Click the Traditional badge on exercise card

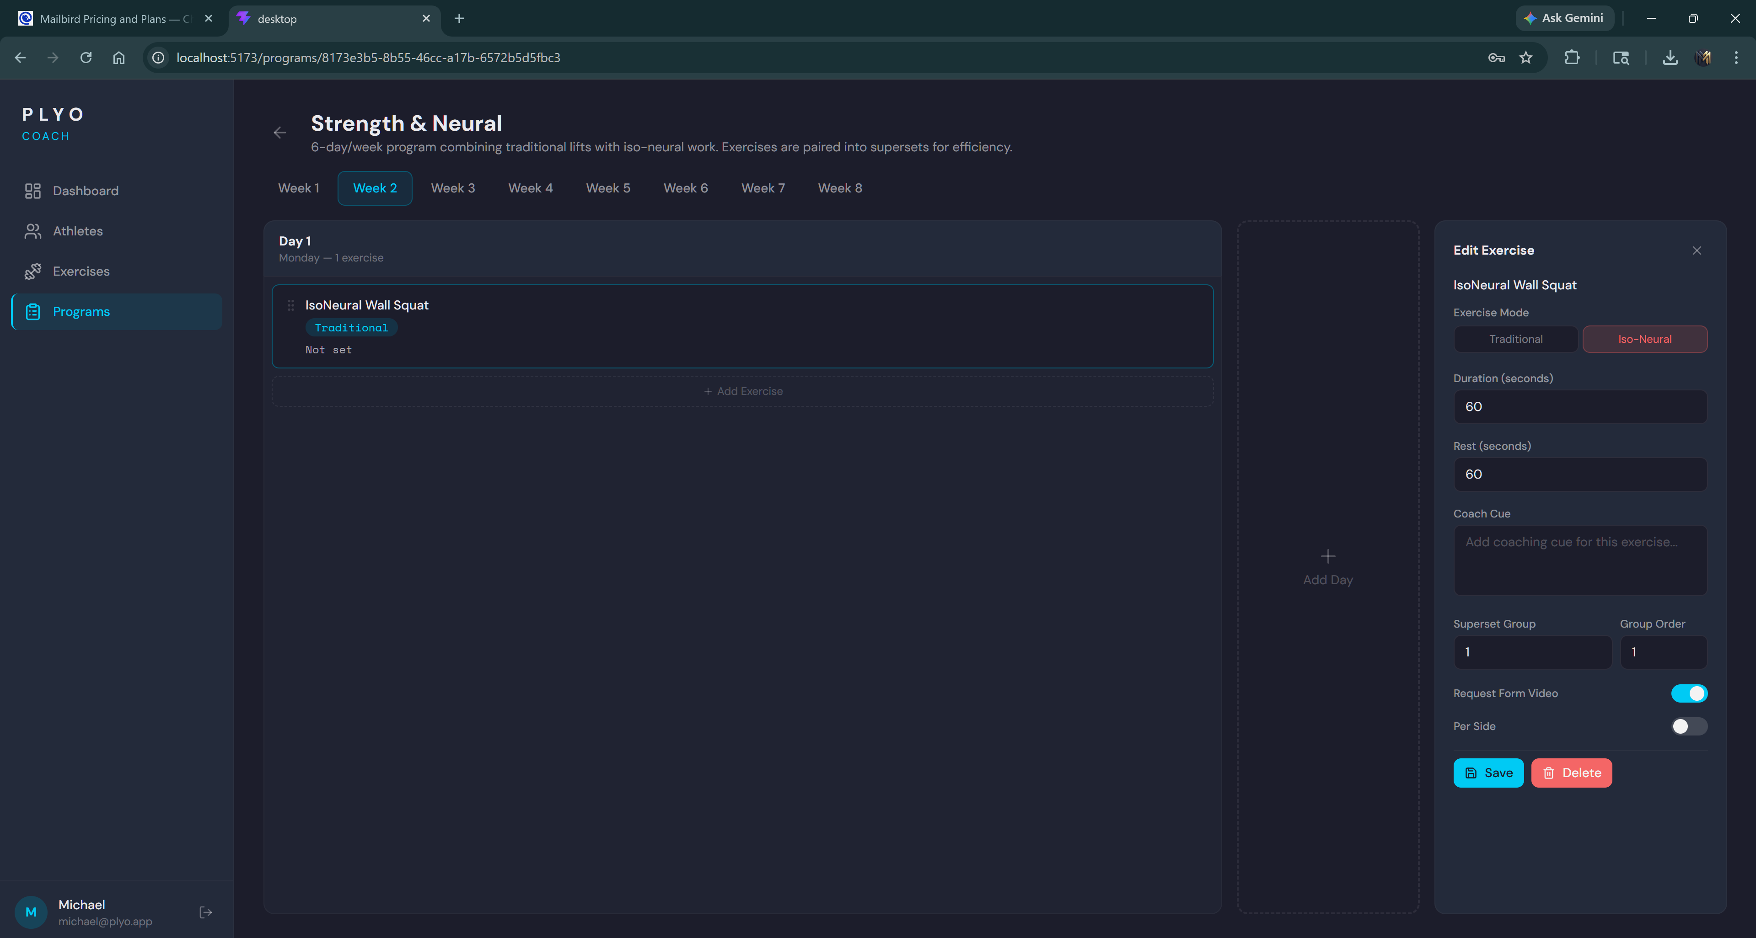pyautogui.click(x=351, y=328)
